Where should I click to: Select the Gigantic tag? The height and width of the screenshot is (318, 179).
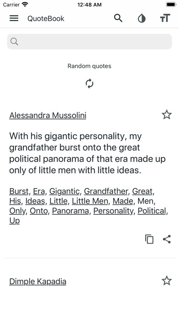[x=64, y=191]
